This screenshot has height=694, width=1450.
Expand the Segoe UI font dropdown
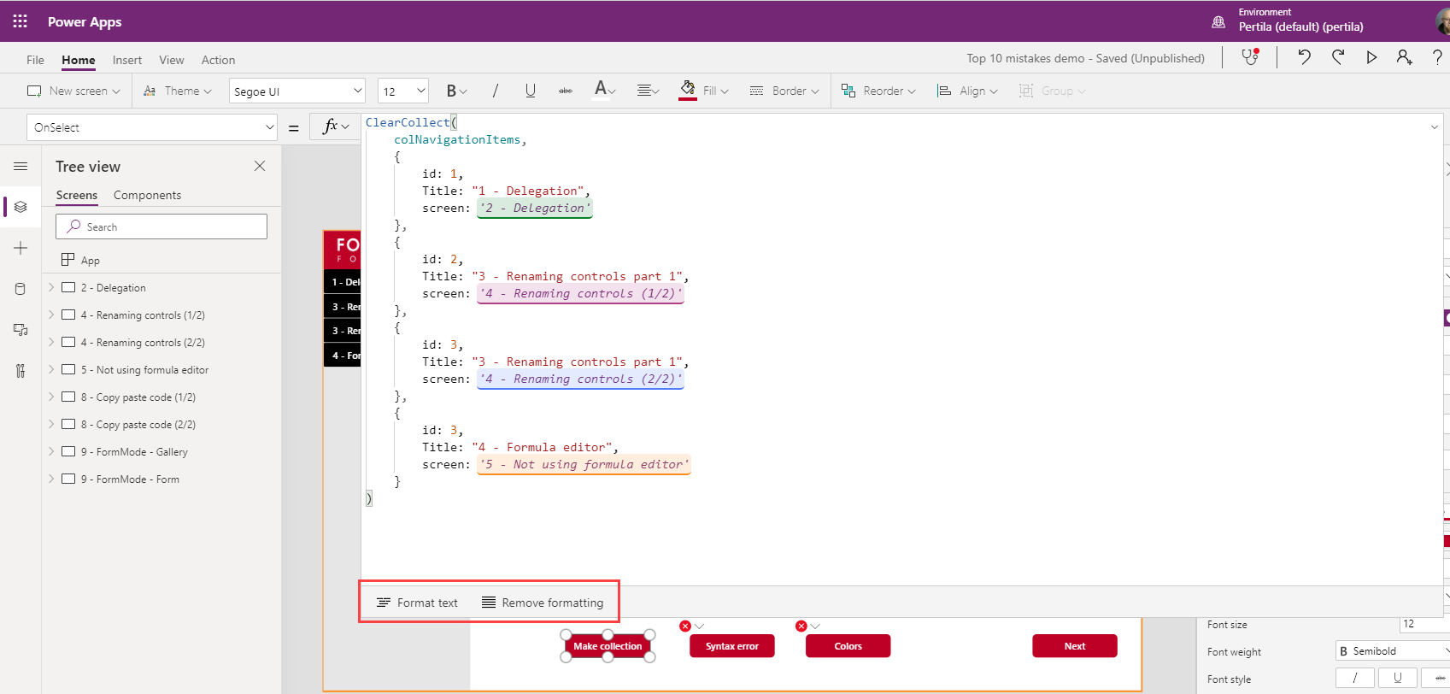(x=296, y=91)
